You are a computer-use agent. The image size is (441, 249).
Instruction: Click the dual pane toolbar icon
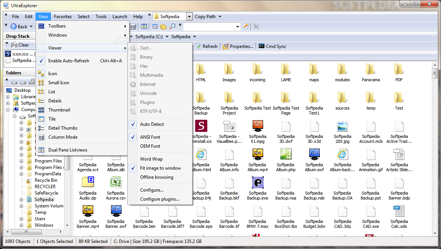(x=144, y=27)
